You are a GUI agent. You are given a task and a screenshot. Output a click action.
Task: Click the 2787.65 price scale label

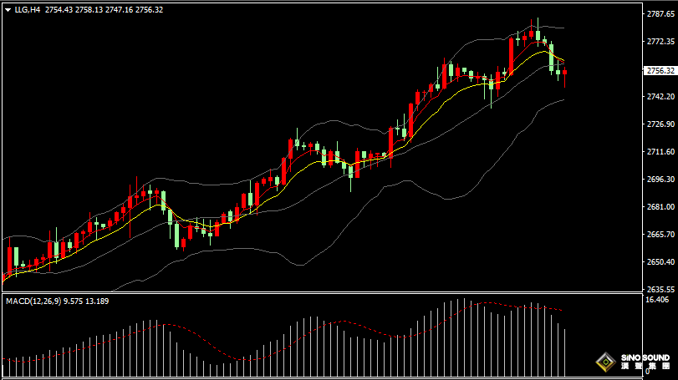point(660,14)
